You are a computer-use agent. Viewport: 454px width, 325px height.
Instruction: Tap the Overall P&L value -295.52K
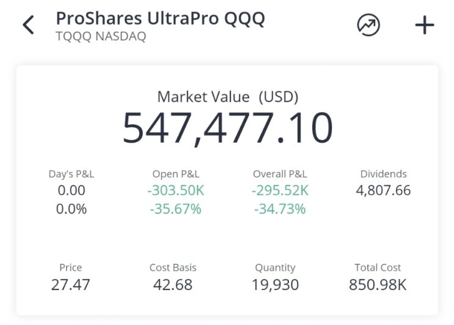[280, 190]
